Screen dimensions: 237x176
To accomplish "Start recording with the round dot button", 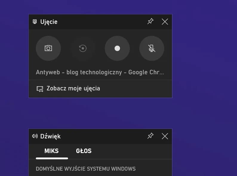I will (117, 48).
